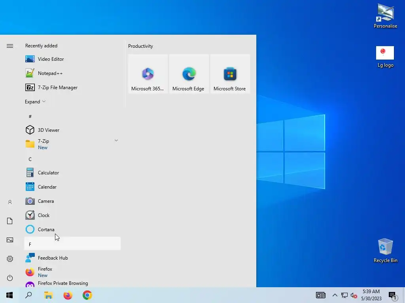Click the F letter index header

click(x=72, y=243)
